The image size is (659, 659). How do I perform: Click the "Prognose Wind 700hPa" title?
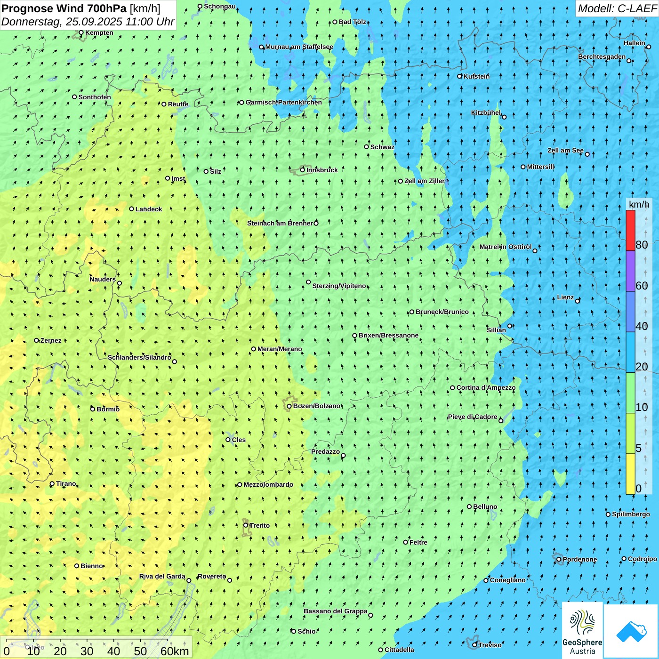(64, 8)
